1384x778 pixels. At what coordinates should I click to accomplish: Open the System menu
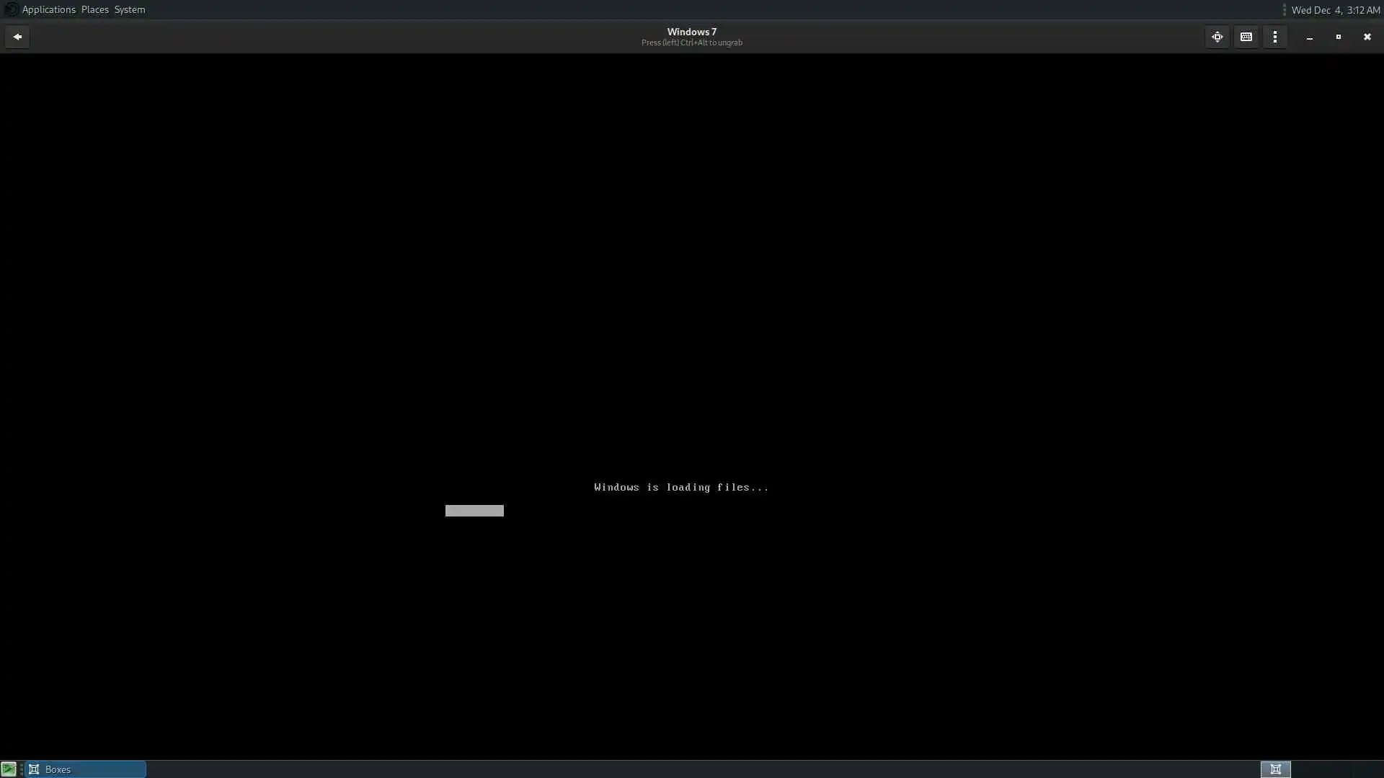129,9
